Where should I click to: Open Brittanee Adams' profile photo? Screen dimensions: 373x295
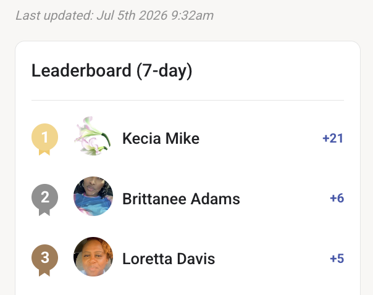(93, 196)
